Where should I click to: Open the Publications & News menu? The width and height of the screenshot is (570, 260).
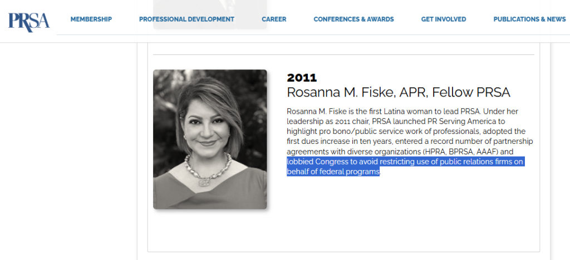pyautogui.click(x=529, y=19)
